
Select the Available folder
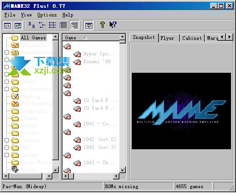pyautogui.click(x=33, y=45)
